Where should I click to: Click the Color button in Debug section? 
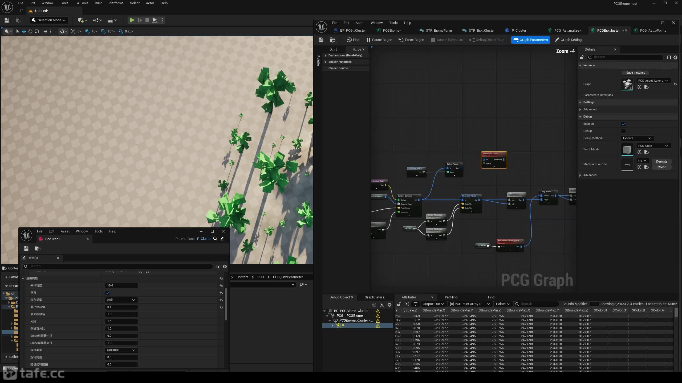pos(661,167)
